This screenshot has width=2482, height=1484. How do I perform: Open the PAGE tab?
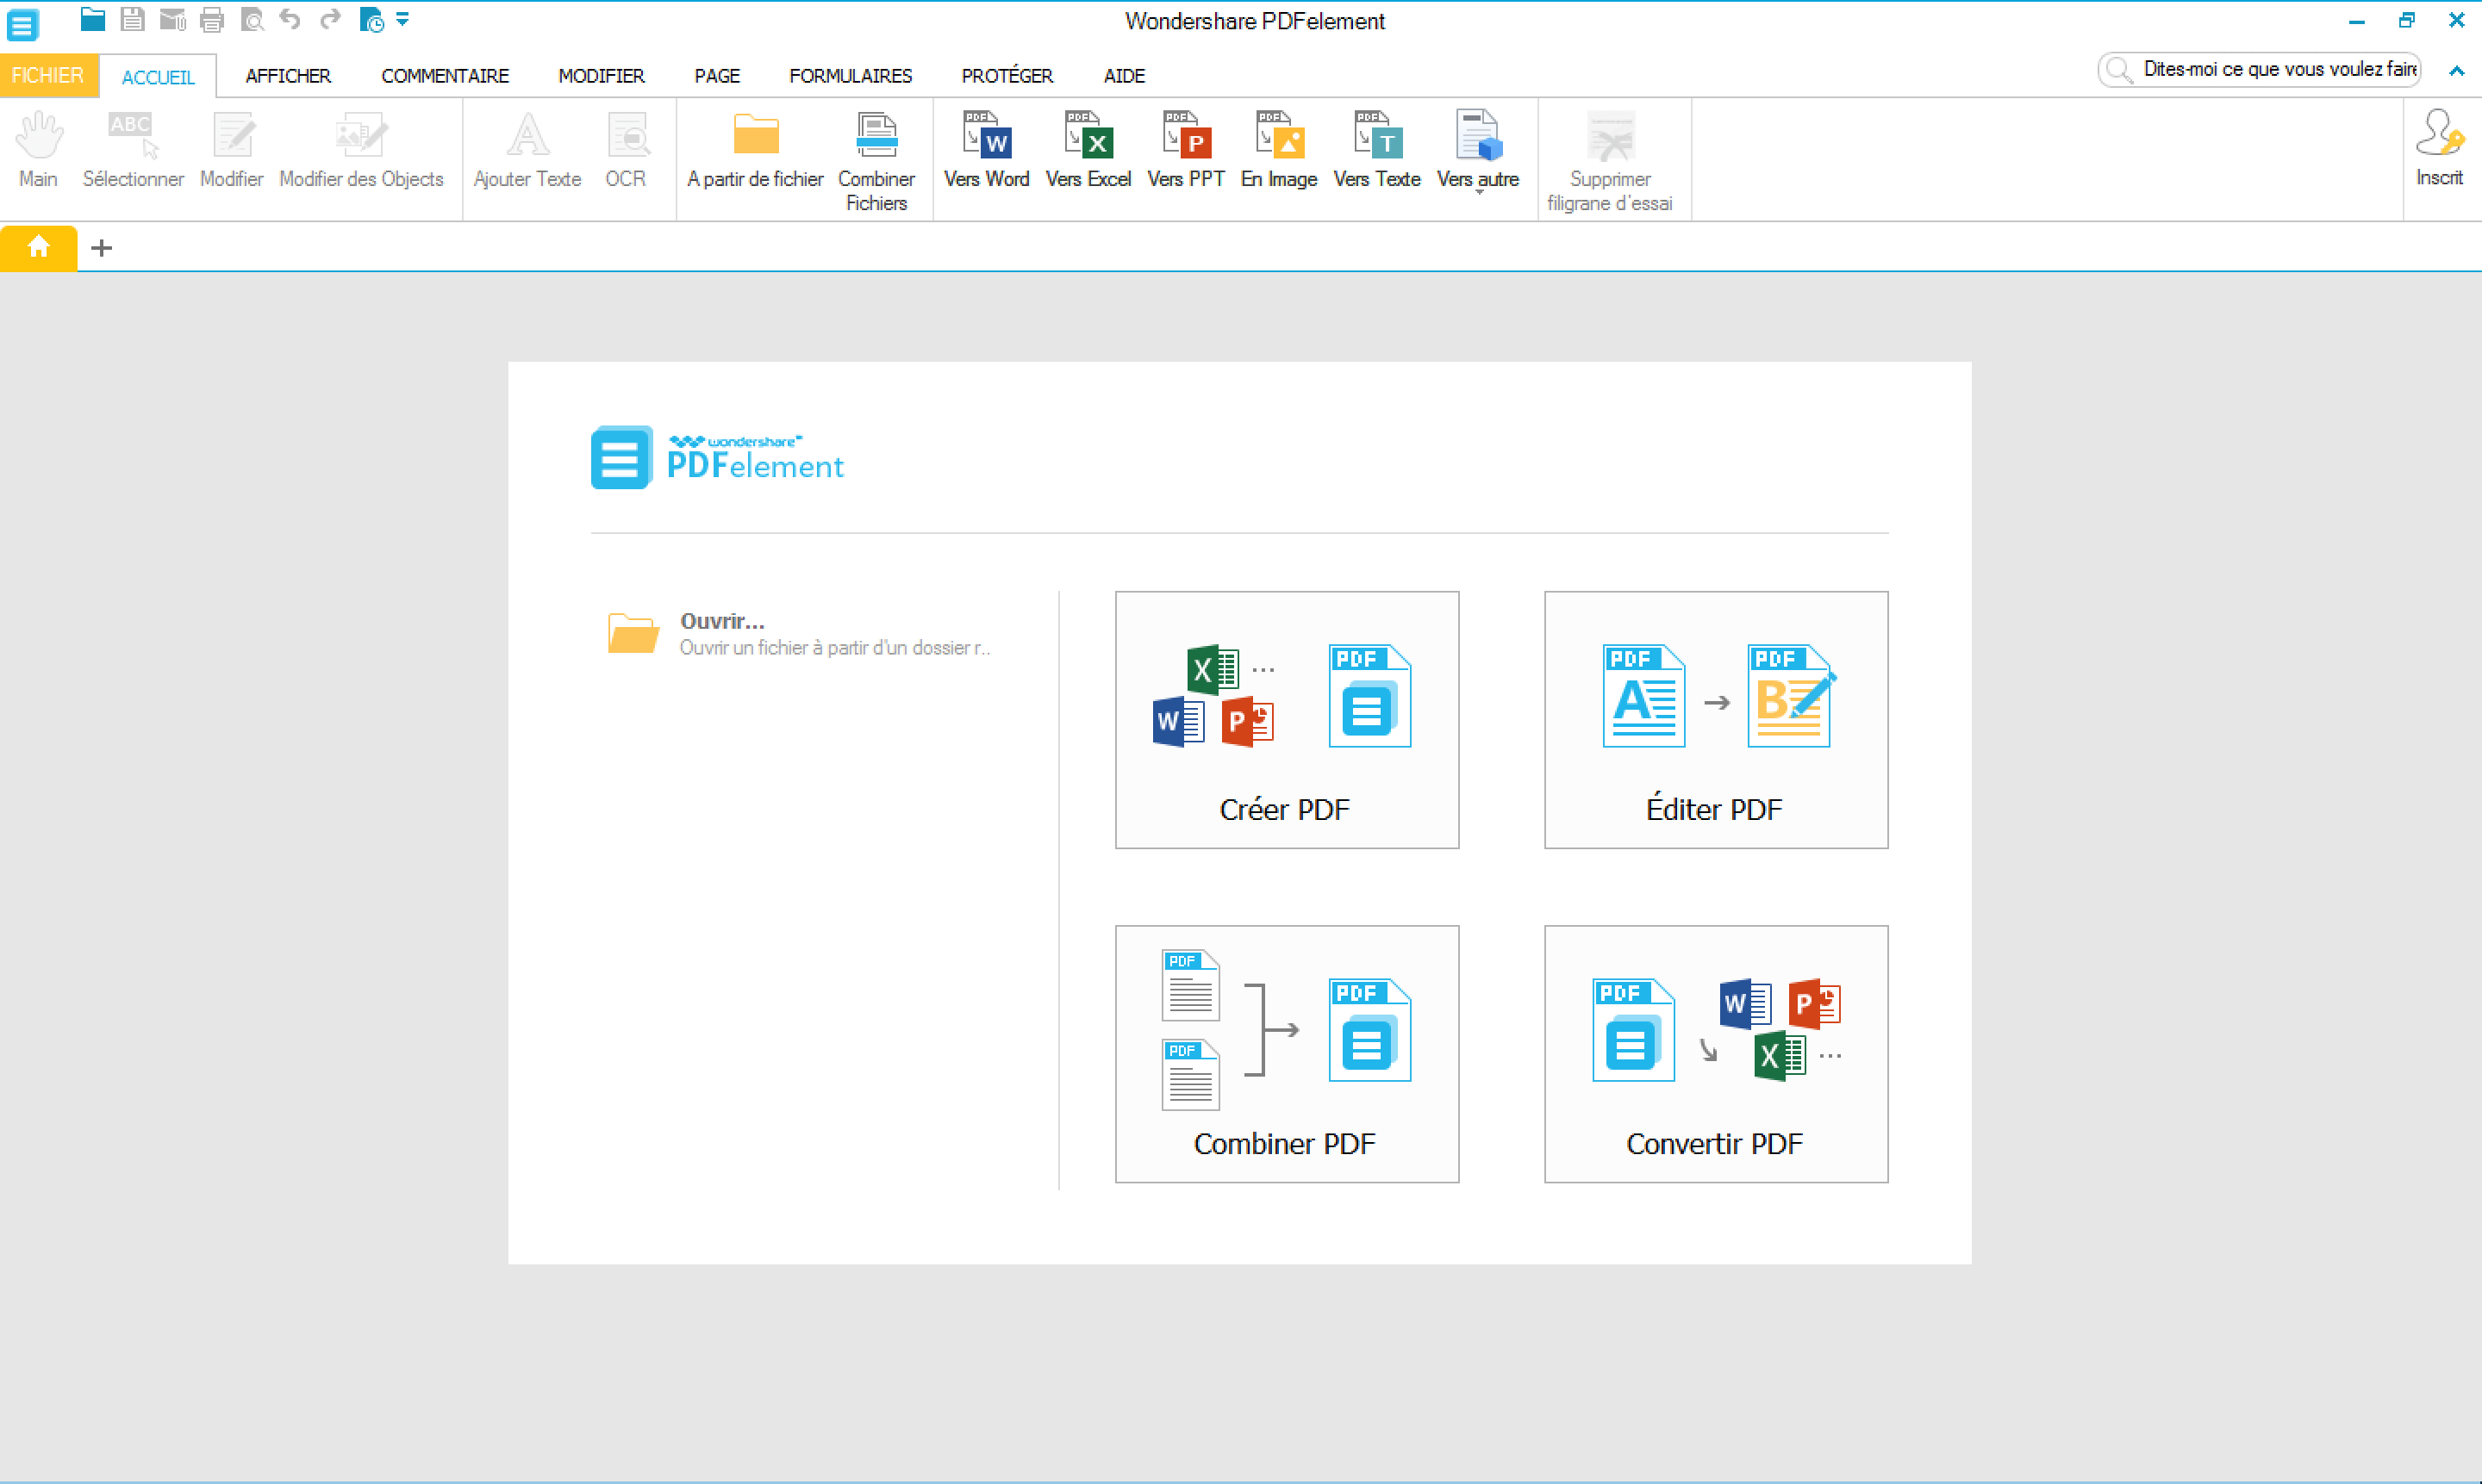pos(717,76)
